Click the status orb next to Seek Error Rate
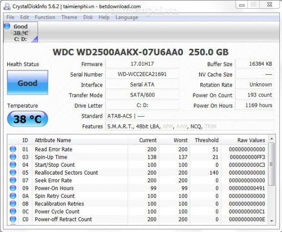Image resolution: width=282 pixels, height=232 pixels. pos(13,180)
